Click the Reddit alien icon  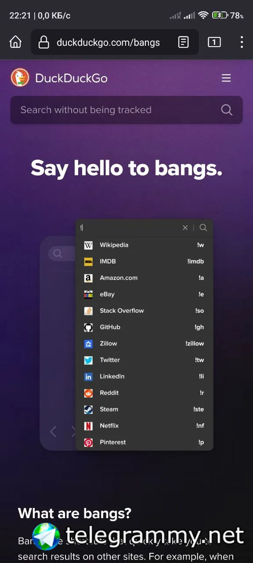coord(88,393)
